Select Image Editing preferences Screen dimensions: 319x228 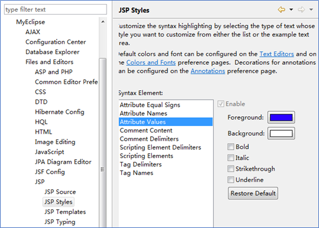point(55,141)
